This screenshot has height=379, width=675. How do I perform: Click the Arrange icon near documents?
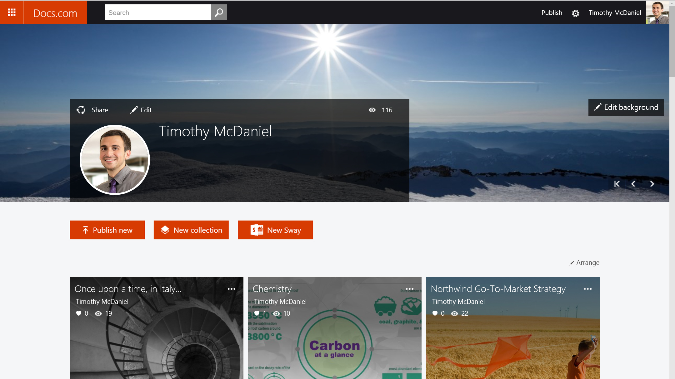[572, 262]
